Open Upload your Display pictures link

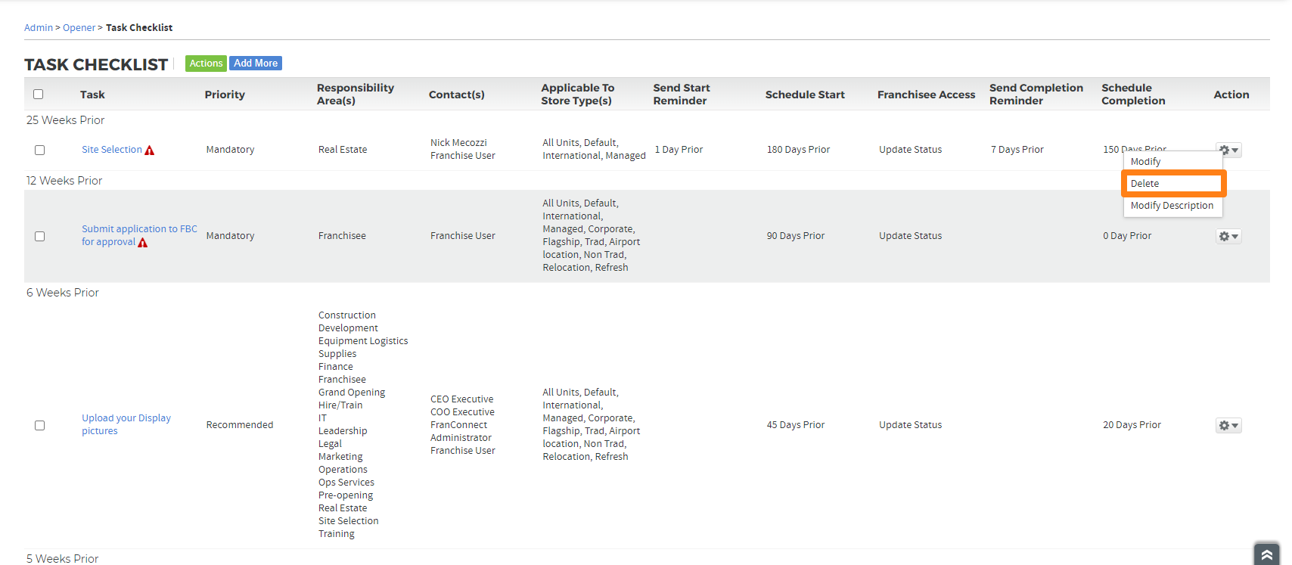pos(126,424)
